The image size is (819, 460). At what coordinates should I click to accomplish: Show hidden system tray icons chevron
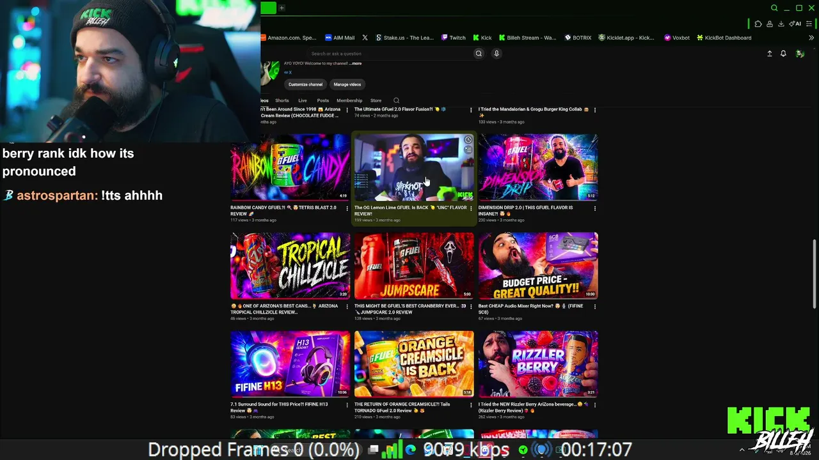pos(742,450)
